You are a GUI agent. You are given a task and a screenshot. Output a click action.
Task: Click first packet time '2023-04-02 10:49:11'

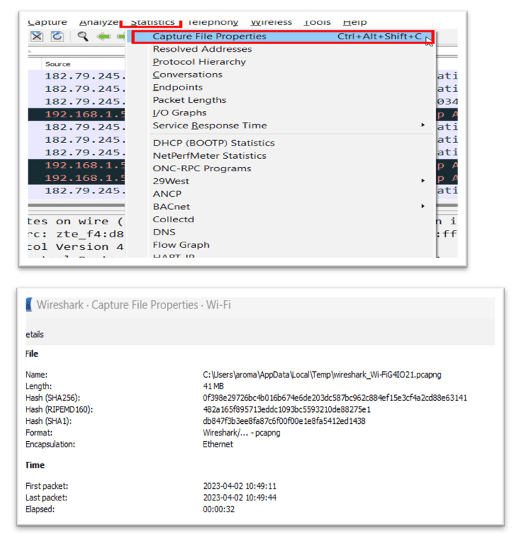coord(239,487)
